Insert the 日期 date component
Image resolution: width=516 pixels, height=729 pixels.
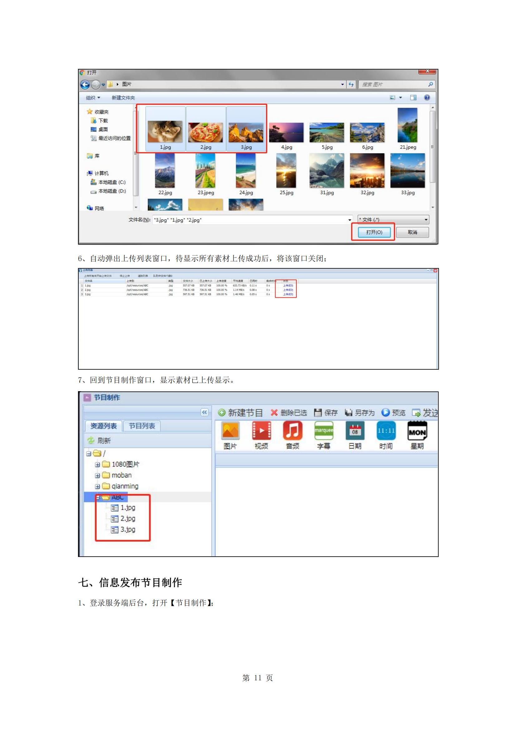[x=355, y=431]
